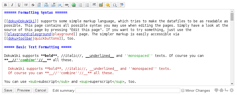Screen dimensions: 237x95
Task: Place cursor in 'Formatting Syntax' heading
Action: pos(36,12)
